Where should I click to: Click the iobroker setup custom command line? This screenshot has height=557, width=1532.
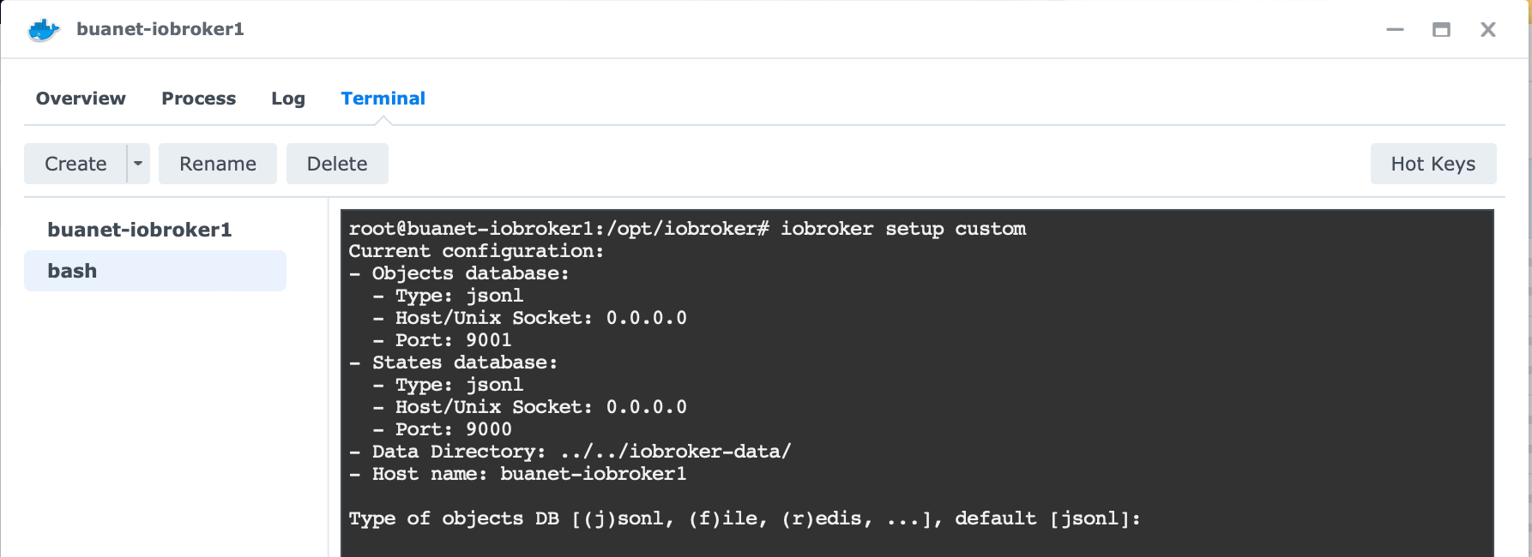point(686,229)
